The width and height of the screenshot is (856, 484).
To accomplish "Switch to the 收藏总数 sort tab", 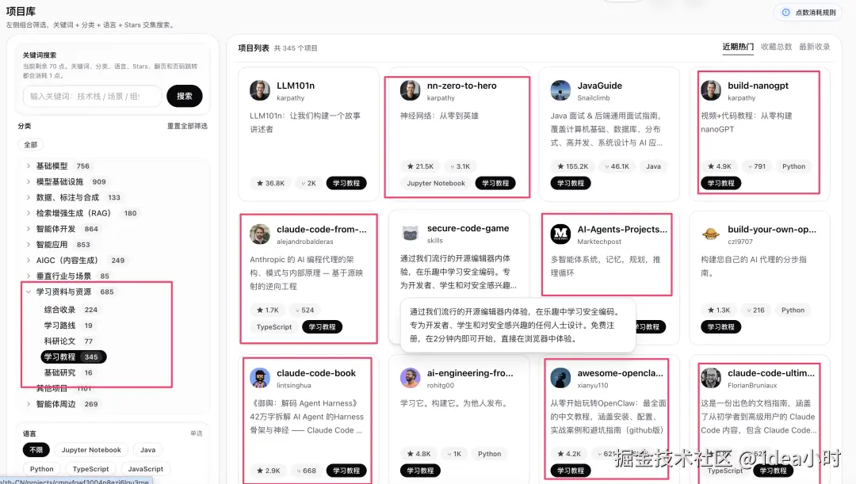I will (776, 47).
